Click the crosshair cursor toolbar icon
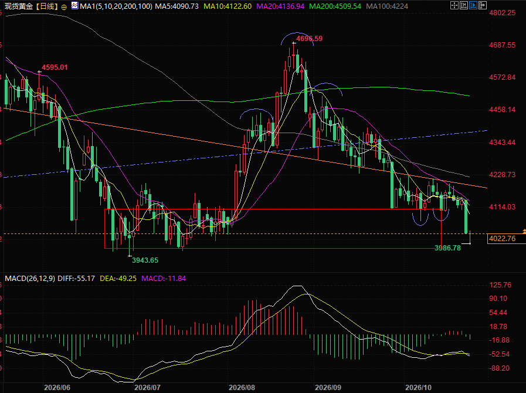 (x=454, y=5)
